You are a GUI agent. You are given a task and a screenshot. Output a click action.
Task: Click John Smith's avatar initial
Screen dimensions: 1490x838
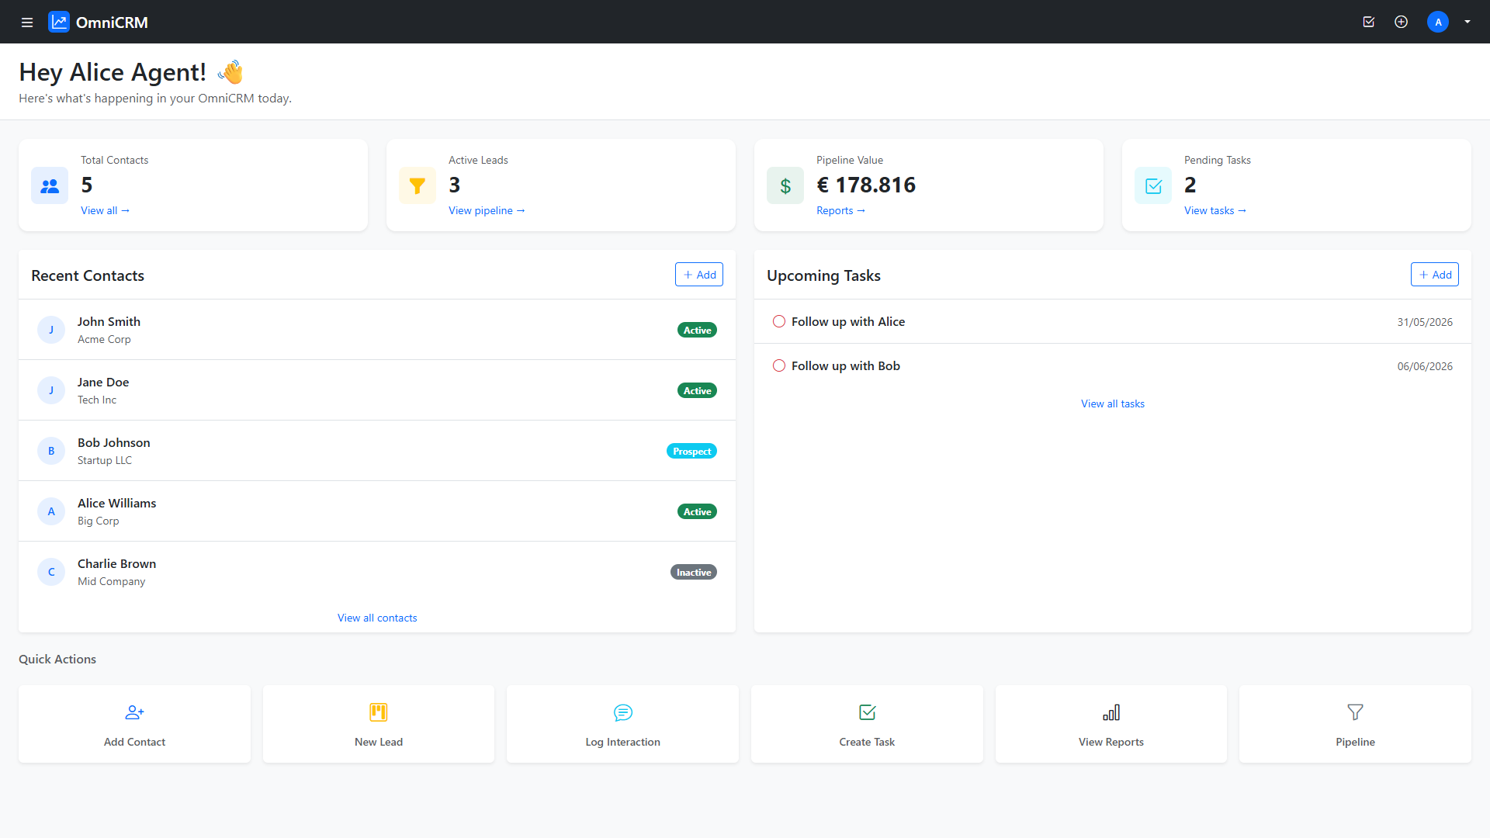click(x=51, y=330)
